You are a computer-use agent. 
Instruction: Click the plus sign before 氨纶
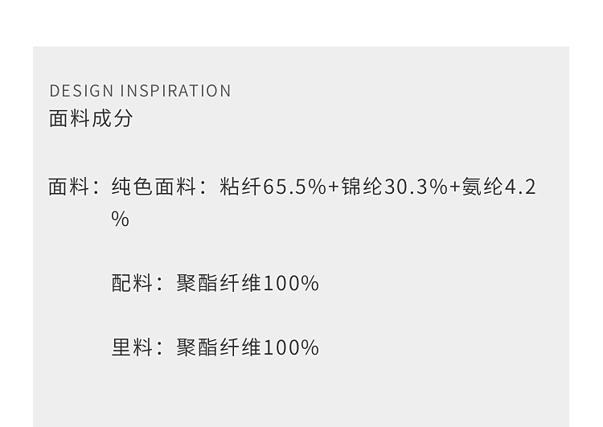click(455, 187)
